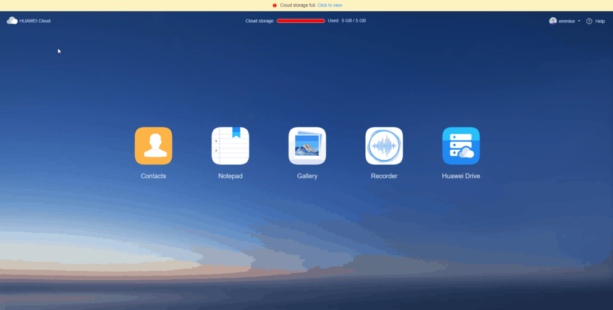Click the 'Notepad' label

click(x=230, y=176)
